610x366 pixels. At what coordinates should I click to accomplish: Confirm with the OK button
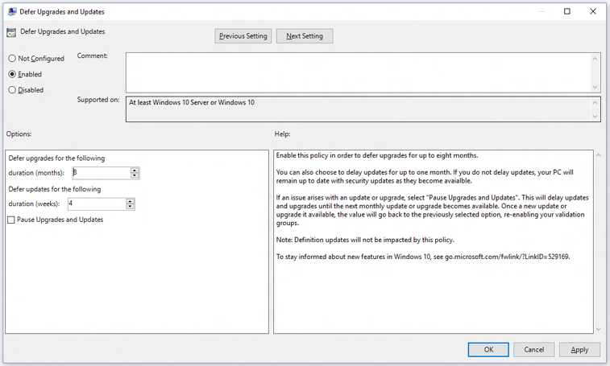488,350
